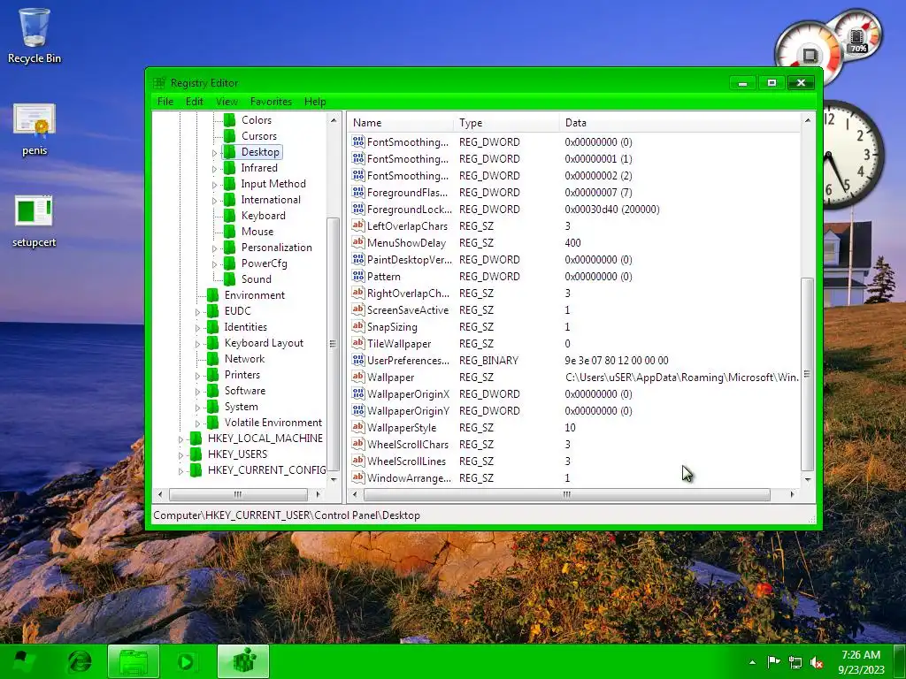Select the ScreenSaveActive value name

pos(407,310)
